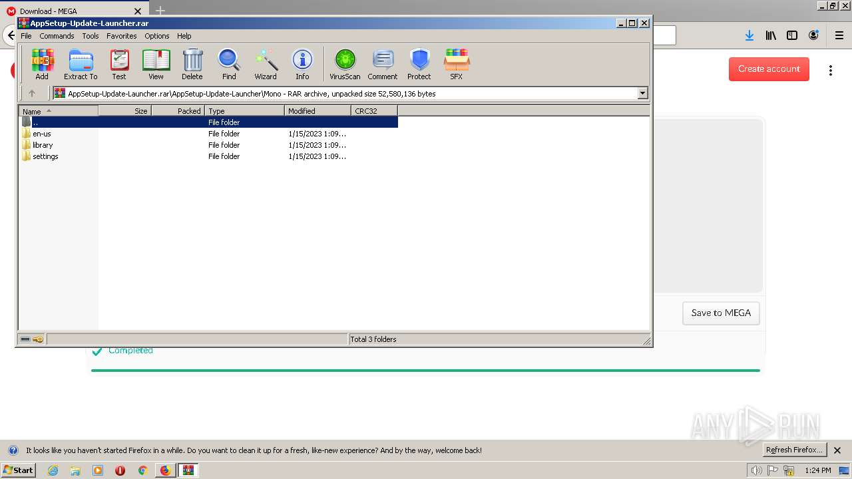
Task: Click the Extract To toolbar icon
Action: [x=81, y=65]
